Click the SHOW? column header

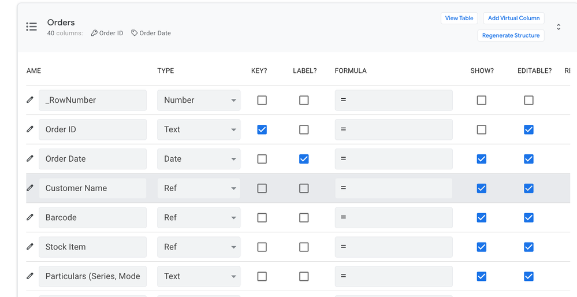pyautogui.click(x=482, y=70)
